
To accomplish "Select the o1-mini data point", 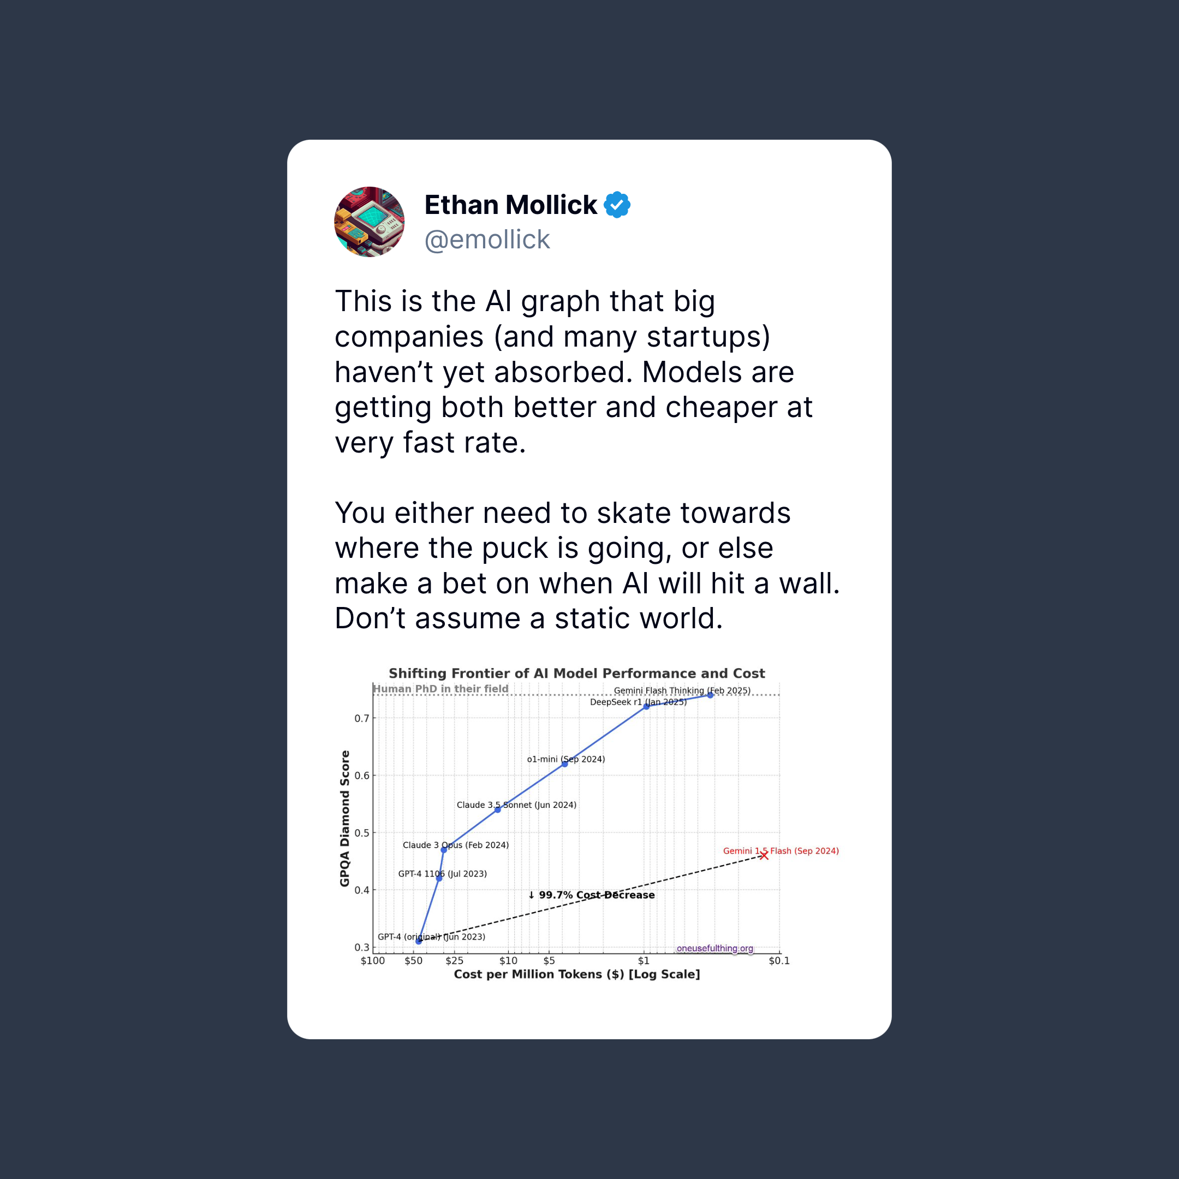I will pos(564,764).
